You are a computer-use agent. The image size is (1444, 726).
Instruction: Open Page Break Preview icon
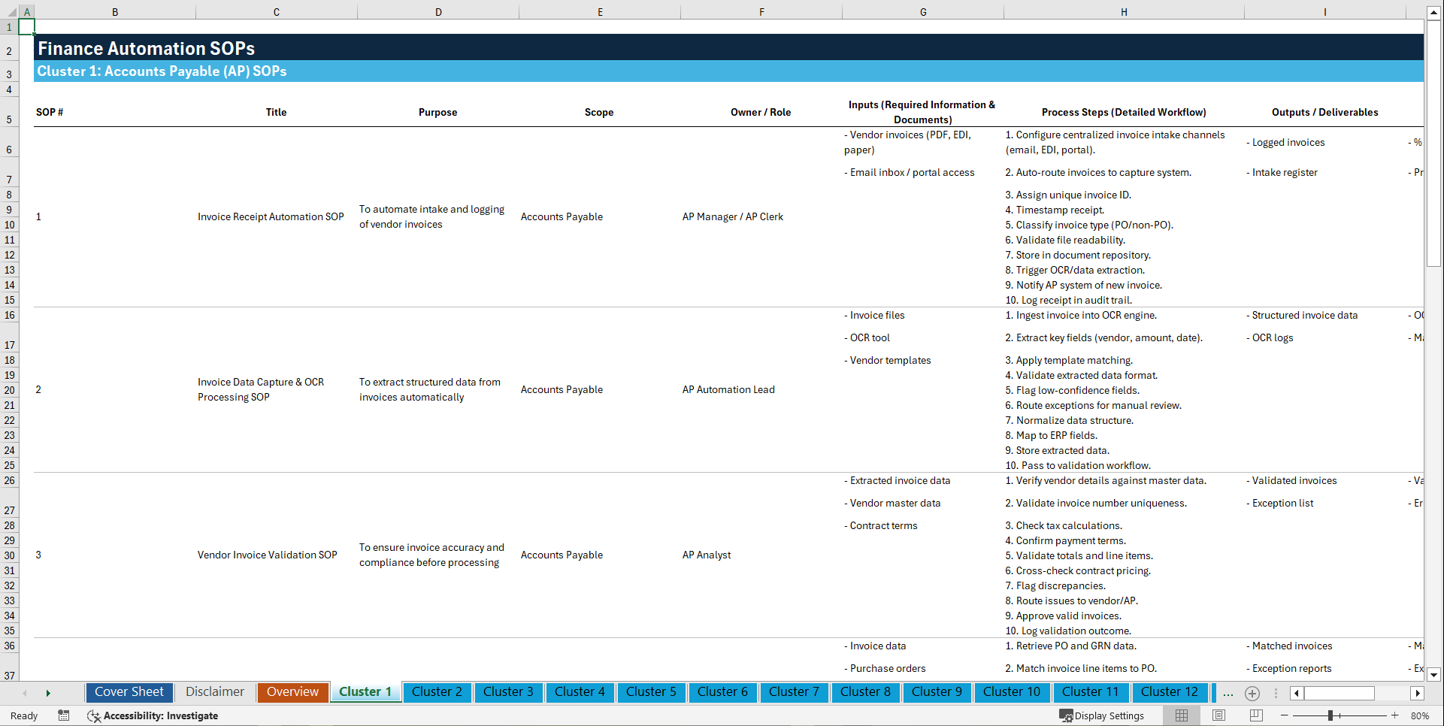tap(1256, 715)
